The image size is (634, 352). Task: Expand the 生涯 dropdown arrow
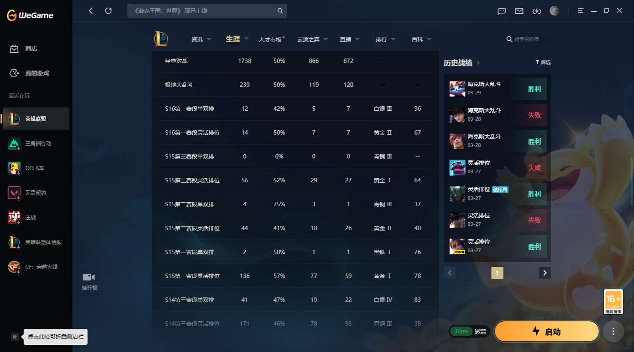pyautogui.click(x=246, y=39)
